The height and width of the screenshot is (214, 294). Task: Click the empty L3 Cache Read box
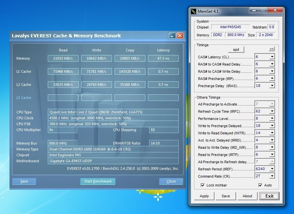(63, 98)
